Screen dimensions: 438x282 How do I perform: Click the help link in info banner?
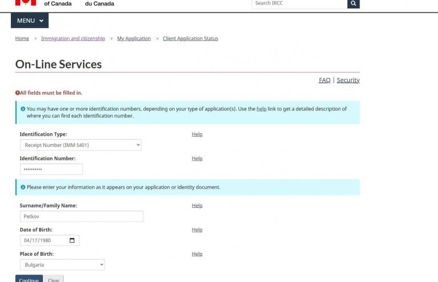[x=261, y=109]
